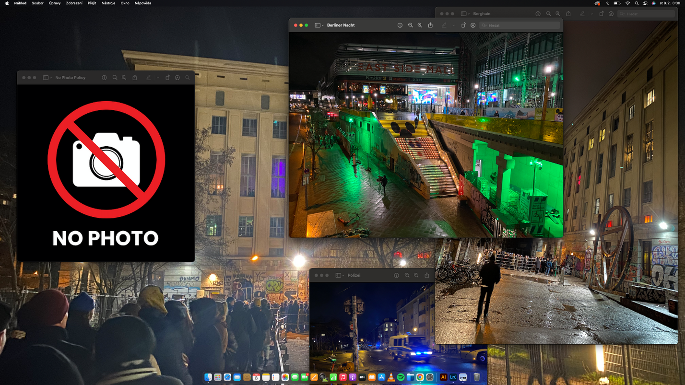
Task: Open the Zobrazení menu
Action: coord(74,3)
